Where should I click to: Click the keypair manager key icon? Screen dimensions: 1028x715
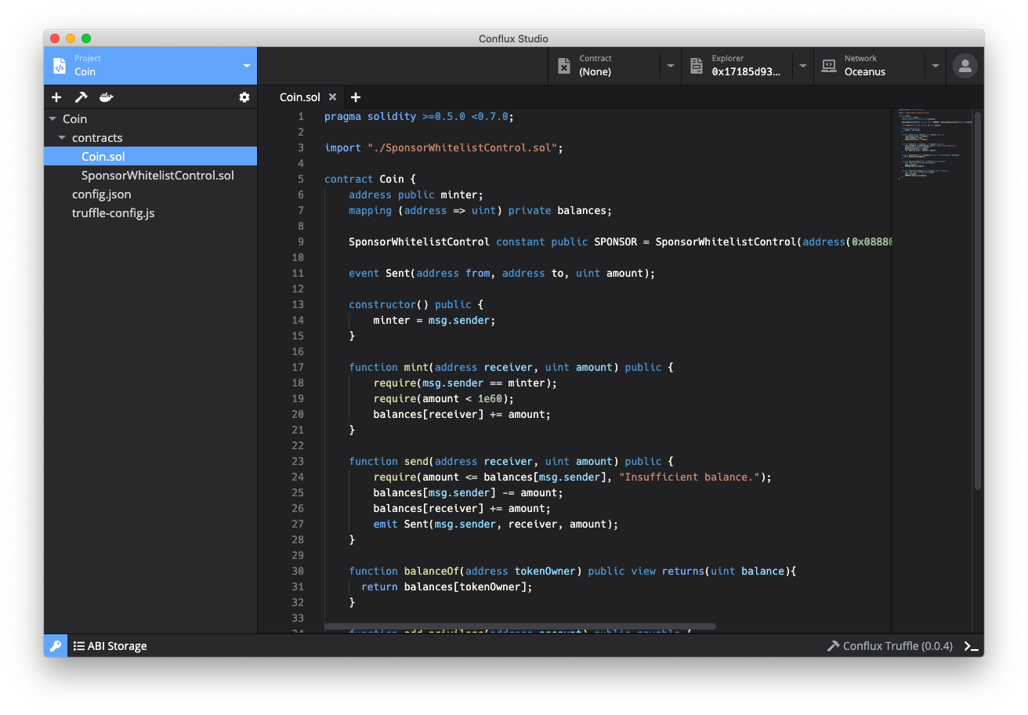[x=56, y=646]
